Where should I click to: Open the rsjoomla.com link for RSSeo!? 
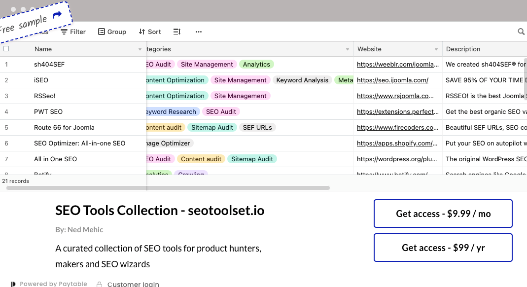click(x=395, y=96)
